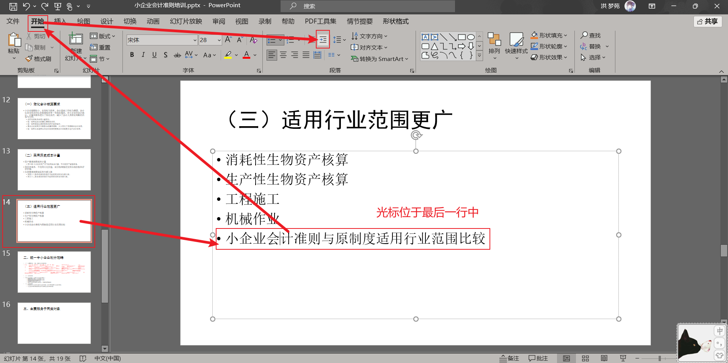728x363 pixels.
Task: Open the Arrange (排列) menu
Action: point(494,45)
